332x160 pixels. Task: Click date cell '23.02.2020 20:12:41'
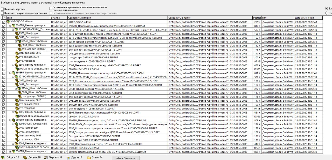pos(308,73)
